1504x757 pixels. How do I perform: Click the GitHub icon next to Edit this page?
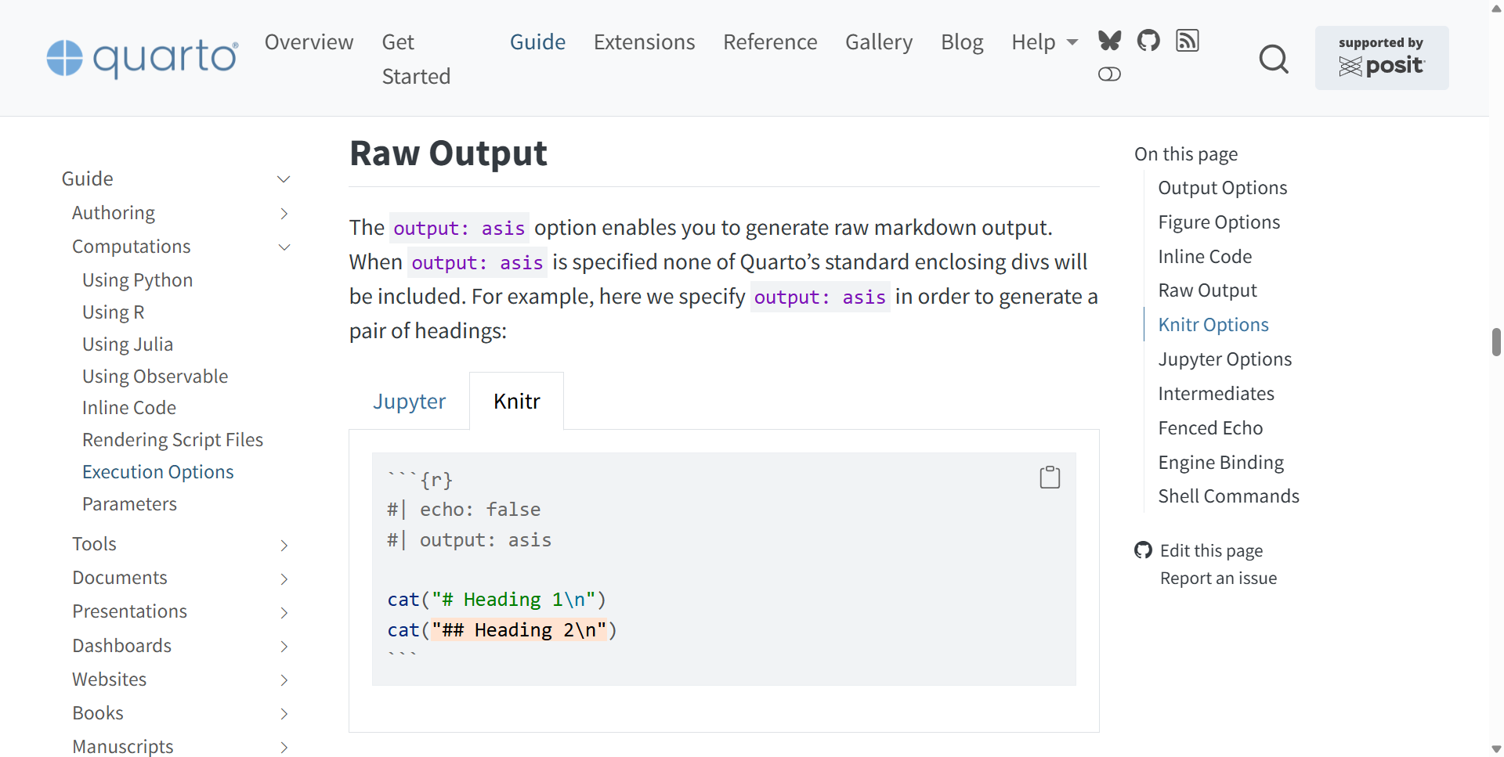(x=1143, y=550)
